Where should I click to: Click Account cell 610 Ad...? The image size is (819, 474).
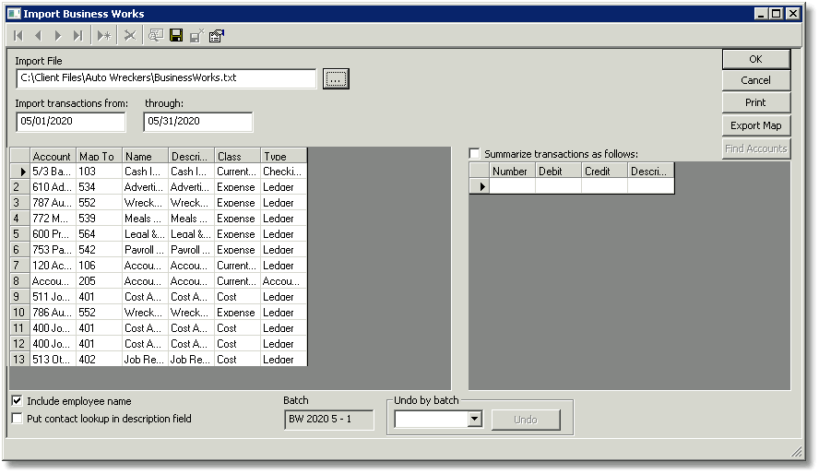coord(53,187)
